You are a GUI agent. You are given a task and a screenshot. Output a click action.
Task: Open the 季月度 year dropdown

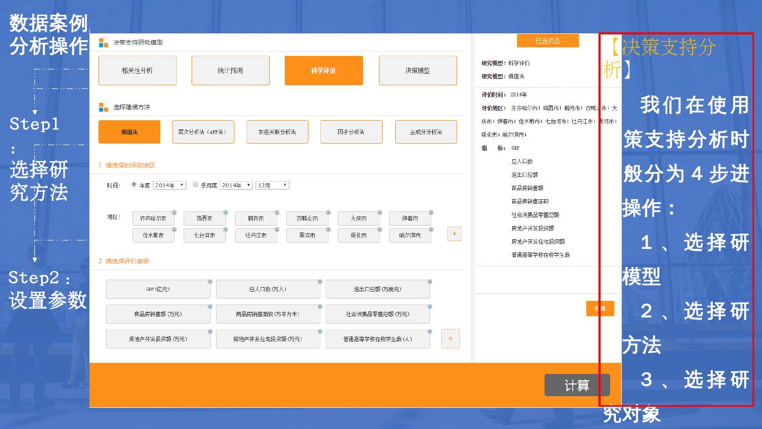tap(236, 185)
